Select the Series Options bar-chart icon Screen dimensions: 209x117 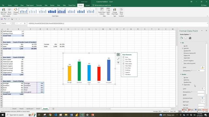point(190,38)
